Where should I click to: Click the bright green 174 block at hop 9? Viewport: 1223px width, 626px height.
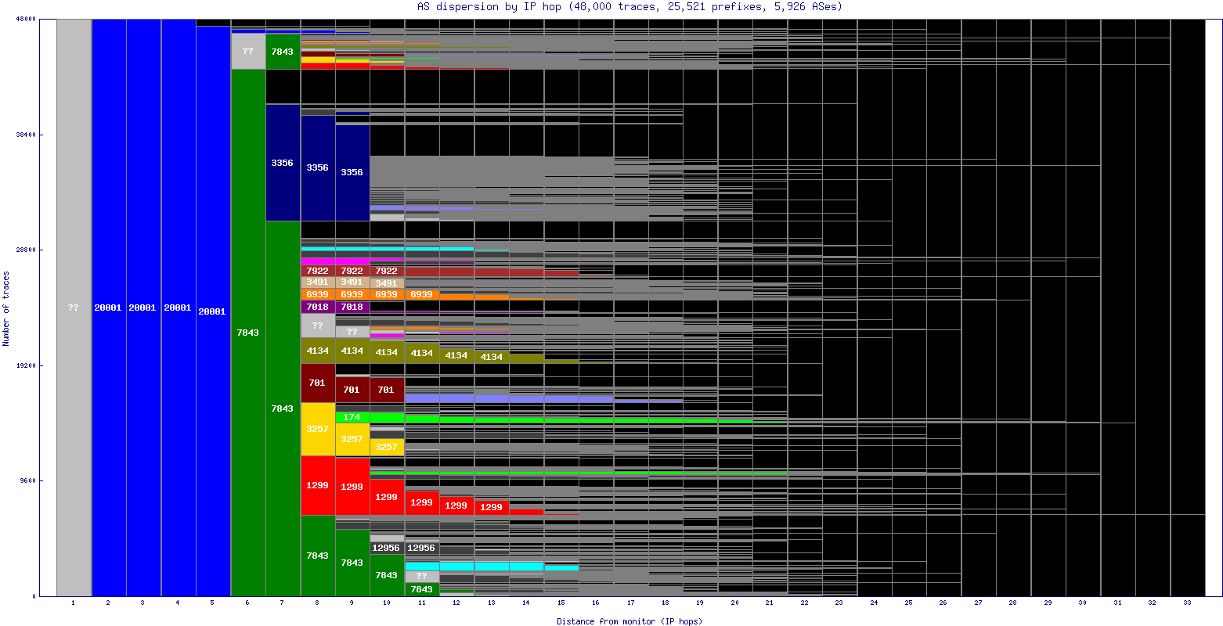[x=352, y=417]
